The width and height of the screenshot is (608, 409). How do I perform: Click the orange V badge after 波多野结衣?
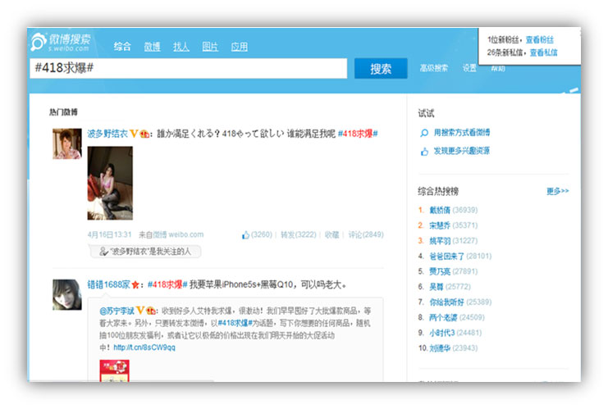point(135,134)
